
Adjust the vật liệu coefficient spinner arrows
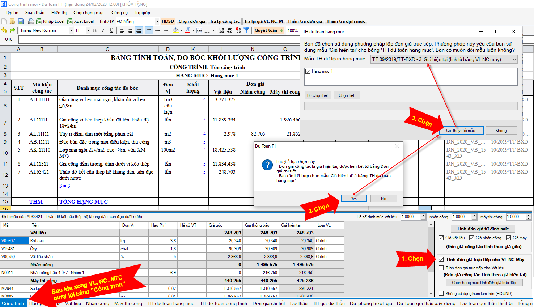(423, 217)
